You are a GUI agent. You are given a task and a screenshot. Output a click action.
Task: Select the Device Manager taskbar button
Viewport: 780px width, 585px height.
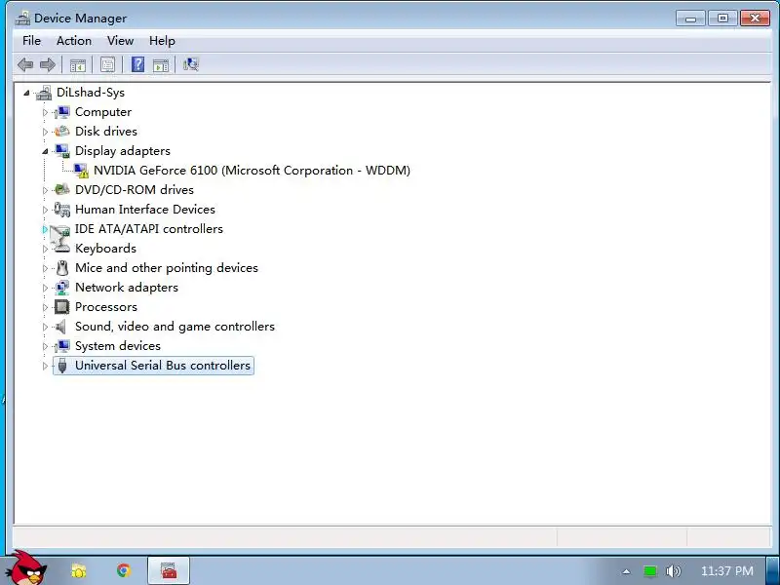[x=169, y=570]
